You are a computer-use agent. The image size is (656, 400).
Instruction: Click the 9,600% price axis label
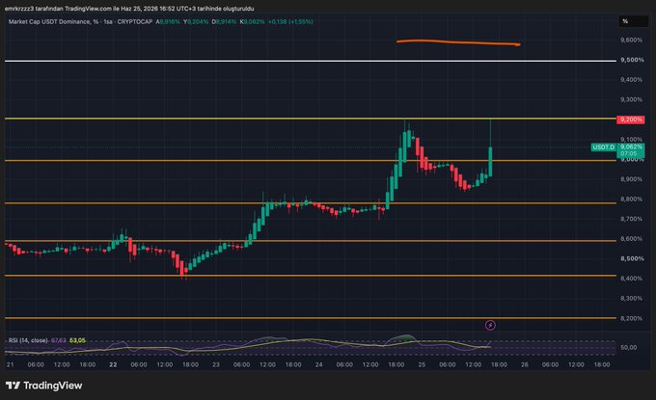pyautogui.click(x=631, y=40)
